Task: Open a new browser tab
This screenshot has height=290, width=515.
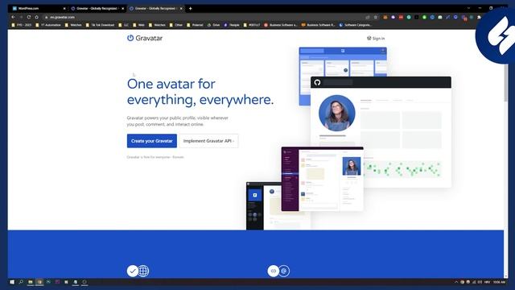Action: pos(191,9)
